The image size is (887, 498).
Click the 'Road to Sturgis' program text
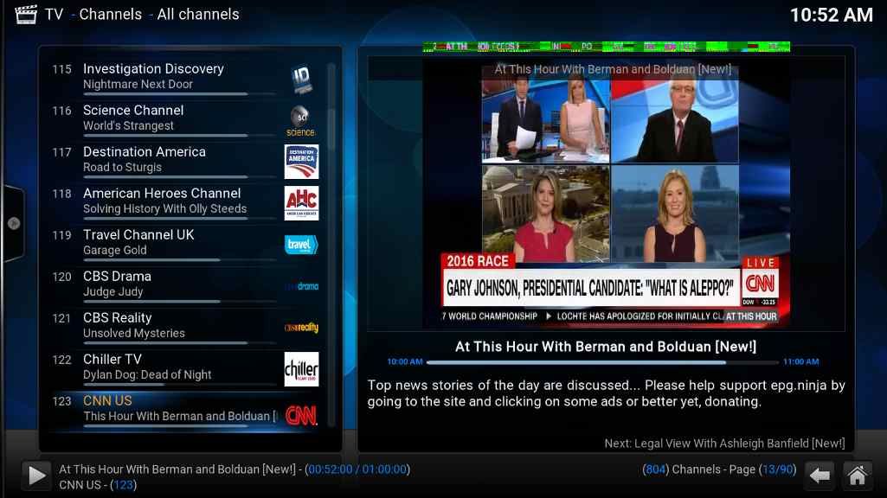122,168
